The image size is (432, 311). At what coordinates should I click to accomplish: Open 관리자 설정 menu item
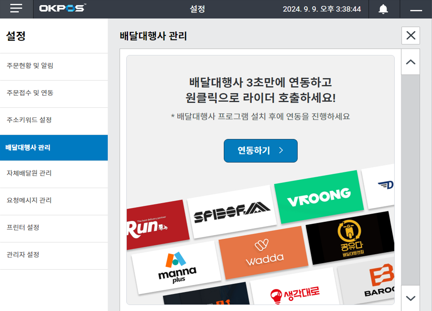coord(54,255)
